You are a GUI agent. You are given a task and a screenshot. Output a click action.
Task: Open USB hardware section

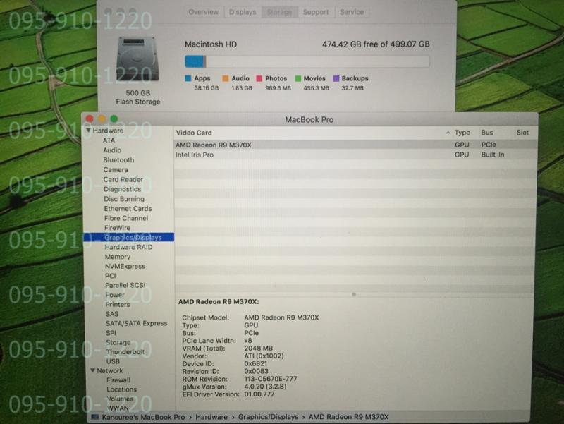click(x=113, y=361)
